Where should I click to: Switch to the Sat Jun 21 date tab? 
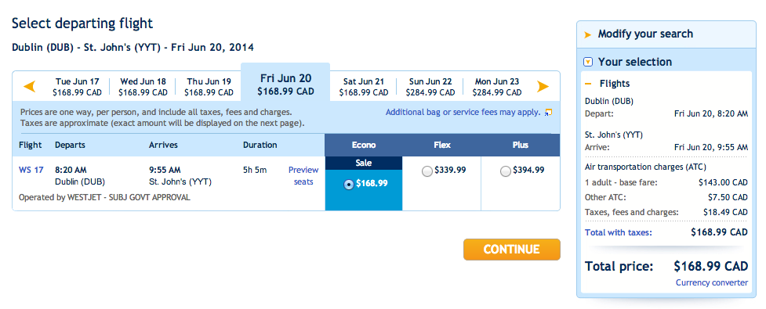click(x=364, y=87)
